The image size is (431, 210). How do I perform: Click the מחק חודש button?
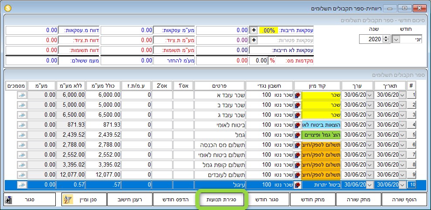click(x=313, y=200)
